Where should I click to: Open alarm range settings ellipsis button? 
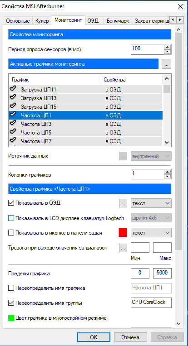123,248
